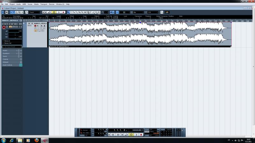Pick the Mute (X) tool in toolbar

click(x=85, y=12)
